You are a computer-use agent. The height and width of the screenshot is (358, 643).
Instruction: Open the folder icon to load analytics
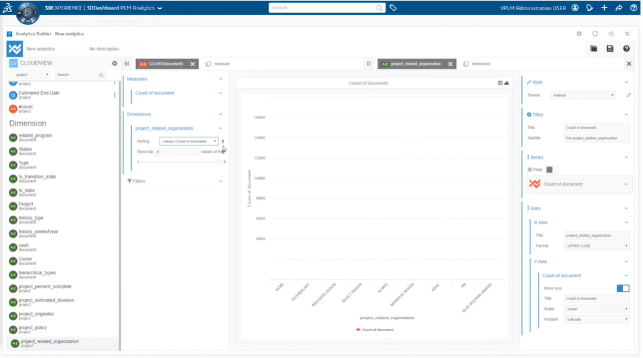593,49
